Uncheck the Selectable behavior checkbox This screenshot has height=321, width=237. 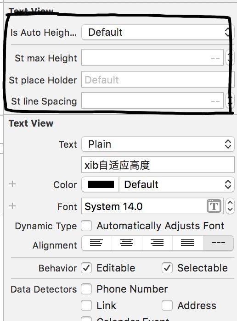coord(167,268)
